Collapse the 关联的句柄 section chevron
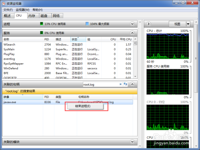 pyautogui.click(x=132, y=84)
